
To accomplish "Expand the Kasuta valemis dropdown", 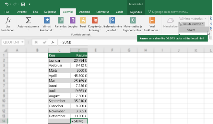I will point(192,24).
